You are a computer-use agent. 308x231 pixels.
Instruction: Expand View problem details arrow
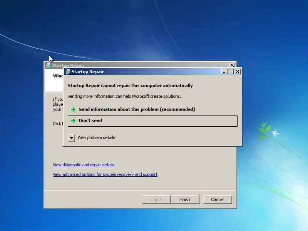(71, 138)
